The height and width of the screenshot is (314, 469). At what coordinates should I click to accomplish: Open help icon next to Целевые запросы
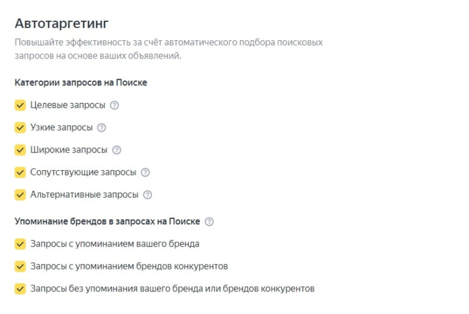[114, 105]
